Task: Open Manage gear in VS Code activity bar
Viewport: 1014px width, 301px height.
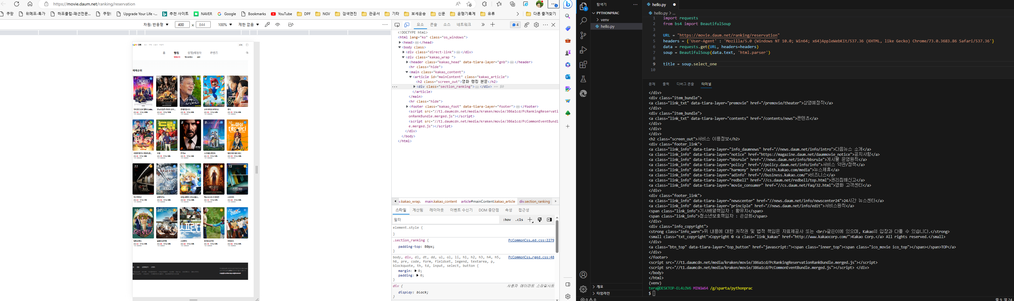Action: pos(583,289)
